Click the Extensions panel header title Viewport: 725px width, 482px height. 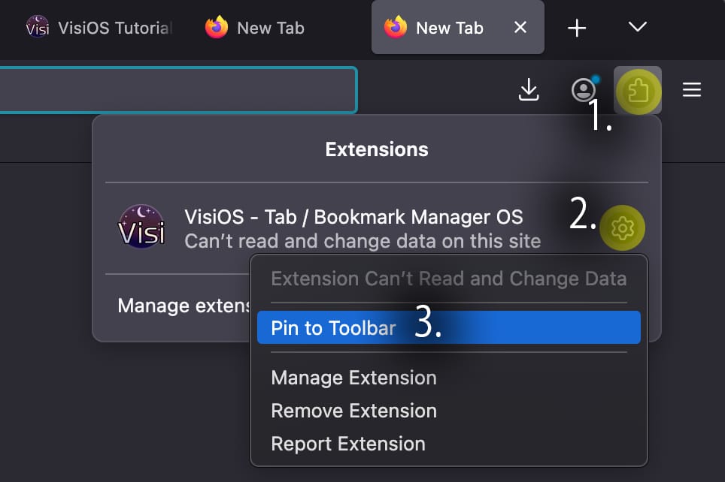[377, 149]
